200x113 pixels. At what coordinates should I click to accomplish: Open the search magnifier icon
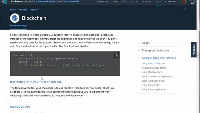click(185, 10)
